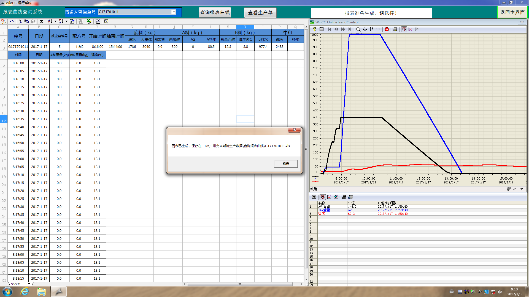Expand the ascending sort A-Z dropdown arrow
The width and height of the screenshot is (529, 297).
point(55,21)
